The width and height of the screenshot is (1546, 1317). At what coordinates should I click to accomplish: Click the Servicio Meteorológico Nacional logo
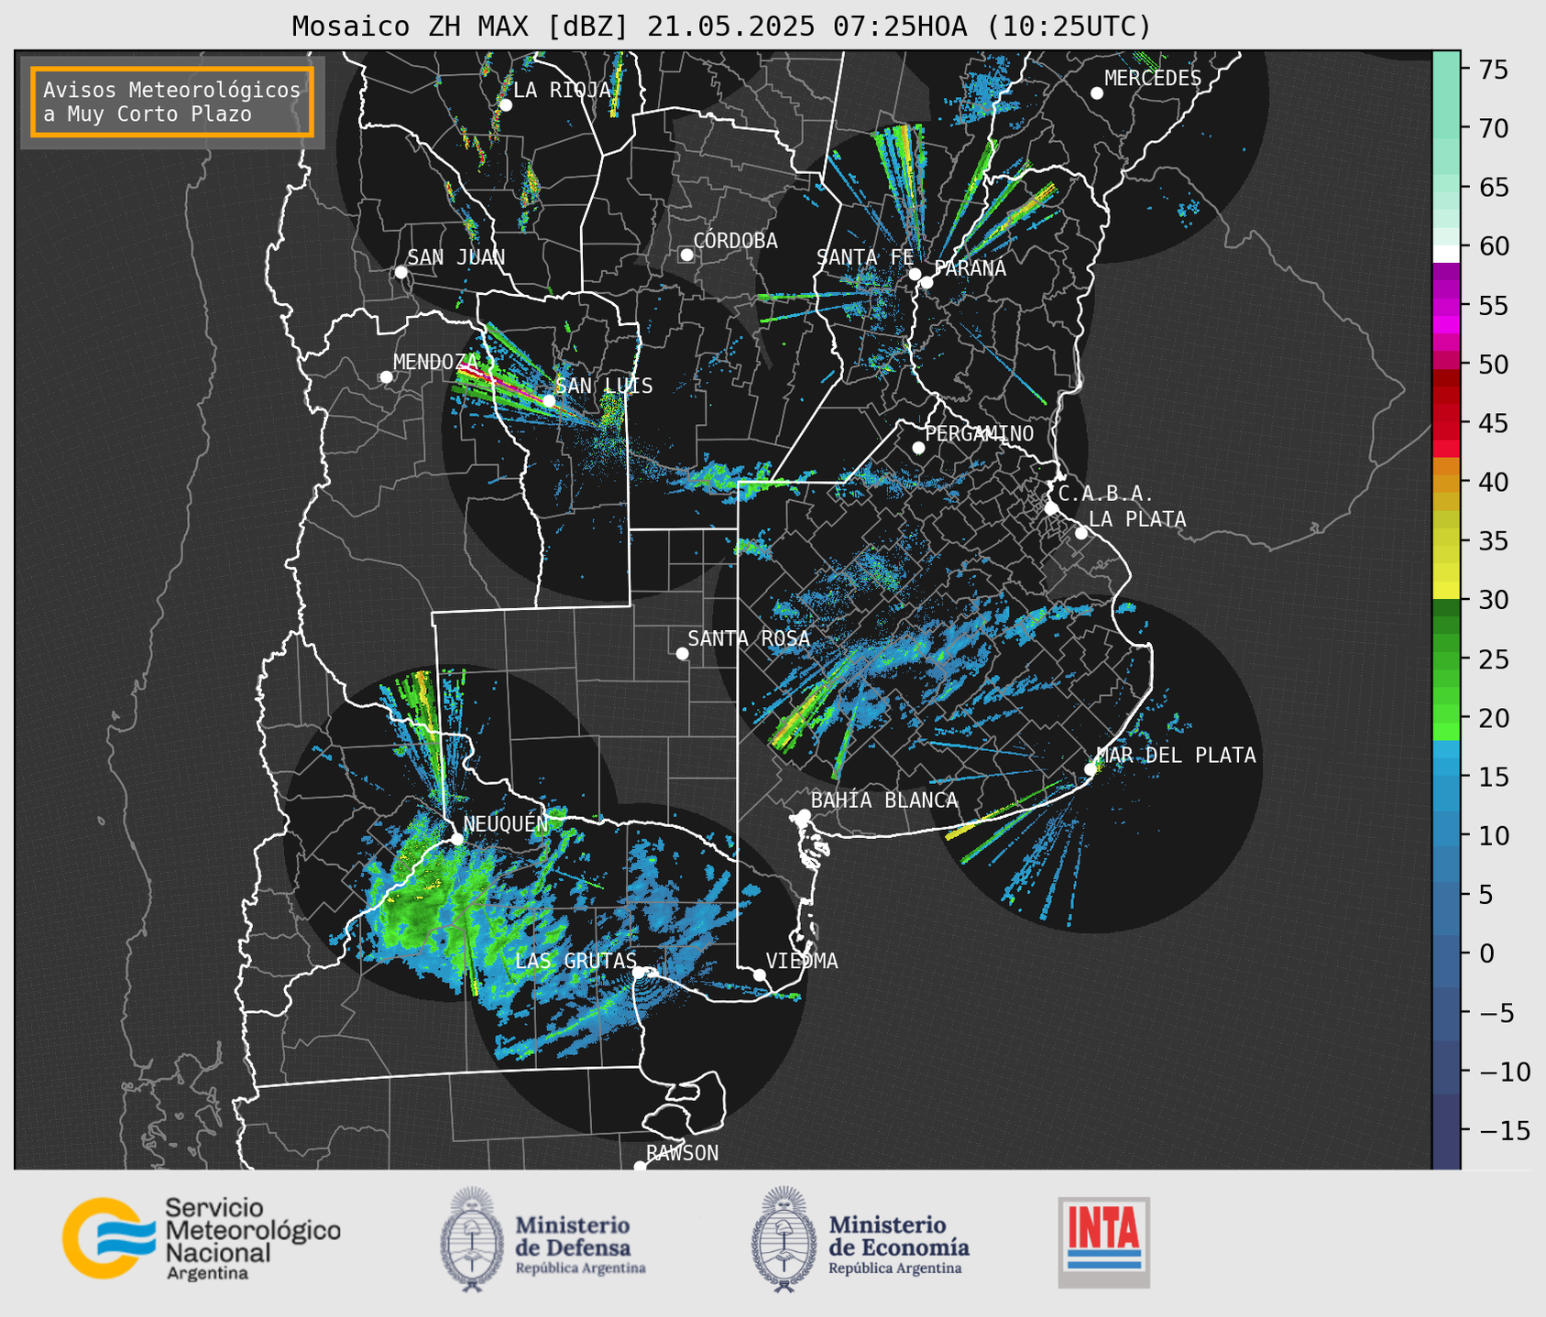[x=201, y=1238]
